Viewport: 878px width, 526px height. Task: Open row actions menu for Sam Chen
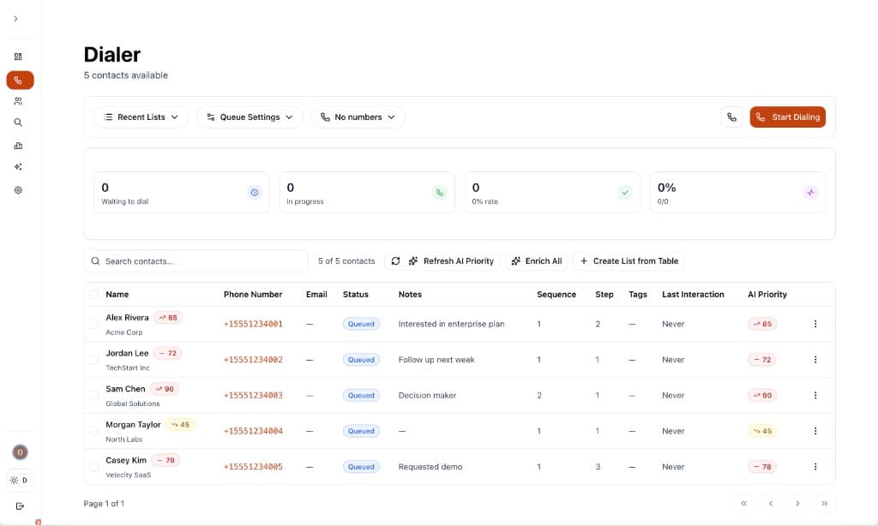(815, 395)
